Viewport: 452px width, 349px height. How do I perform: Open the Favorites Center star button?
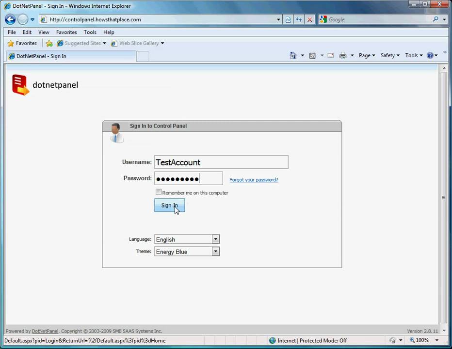tap(22, 43)
